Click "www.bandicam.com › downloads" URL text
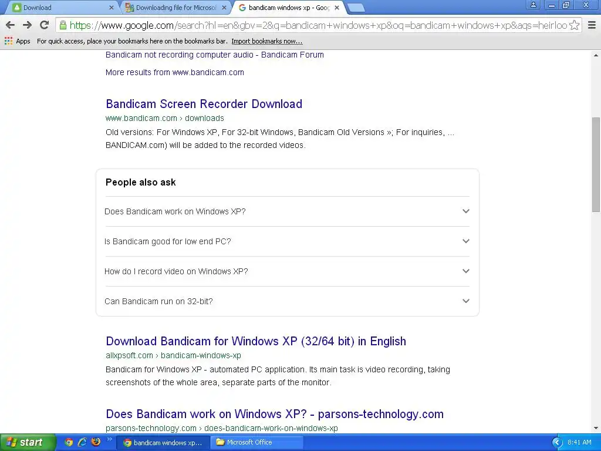The width and height of the screenshot is (601, 451). click(x=165, y=118)
